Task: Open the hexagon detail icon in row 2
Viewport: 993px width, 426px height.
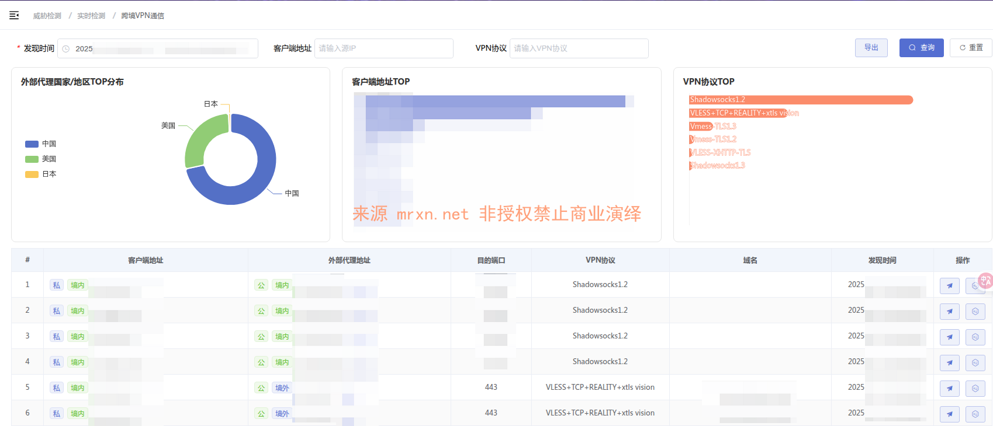Action: (x=975, y=312)
